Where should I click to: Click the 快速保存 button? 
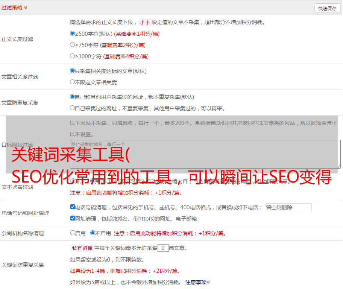327,8
